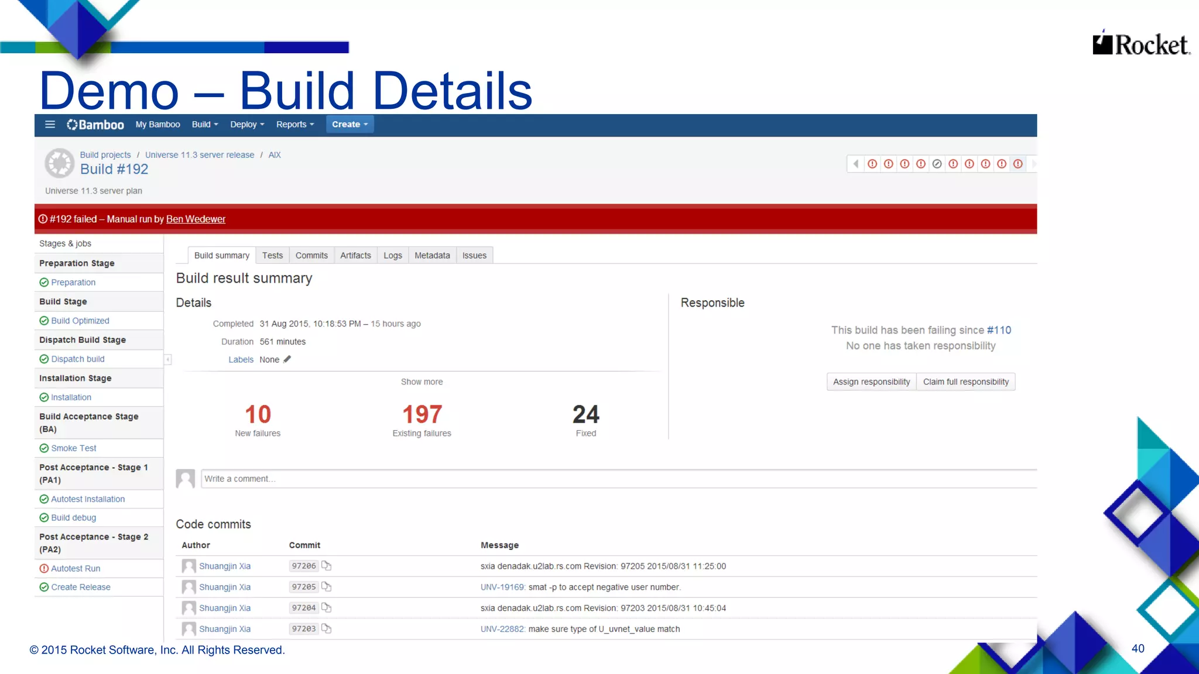Click the plan avatar icon beside Build #192
The width and height of the screenshot is (1199, 674).
[60, 163]
